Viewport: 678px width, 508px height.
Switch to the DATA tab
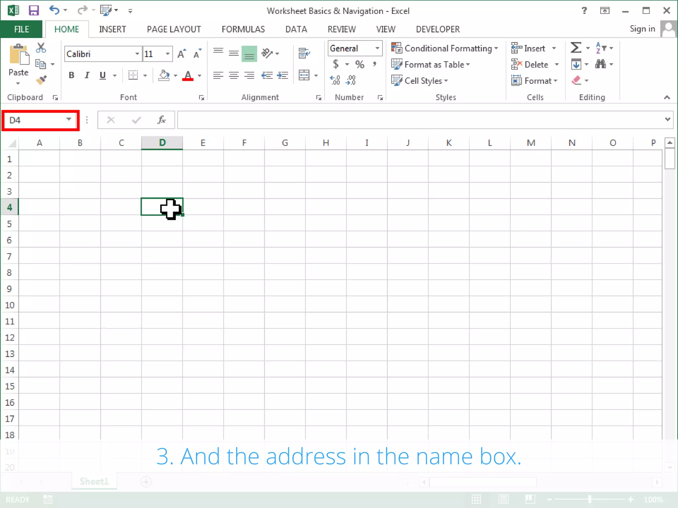click(296, 29)
